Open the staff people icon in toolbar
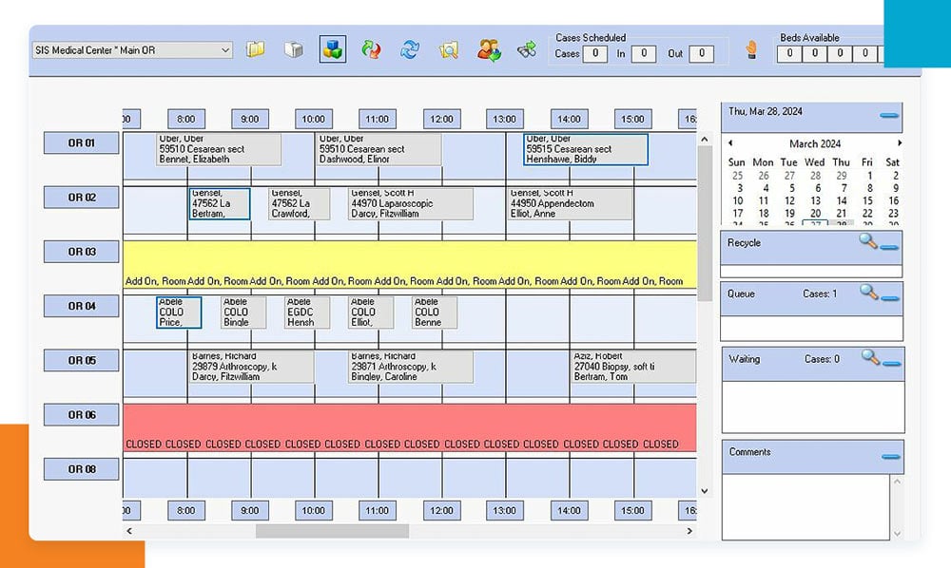Screen dimensions: 951x568 point(489,49)
